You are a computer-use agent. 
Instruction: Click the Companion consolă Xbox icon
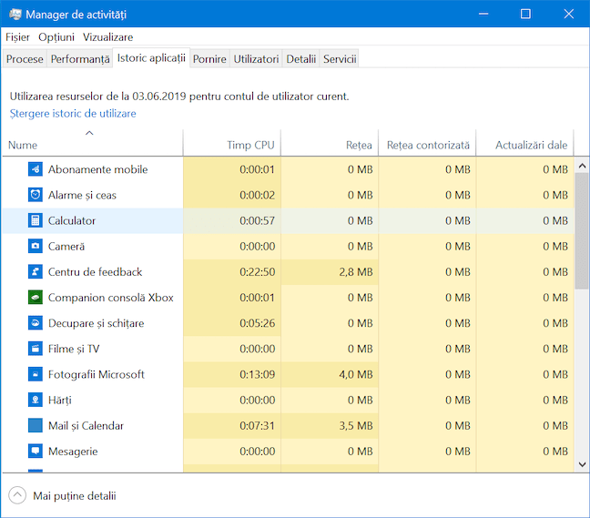pyautogui.click(x=36, y=297)
